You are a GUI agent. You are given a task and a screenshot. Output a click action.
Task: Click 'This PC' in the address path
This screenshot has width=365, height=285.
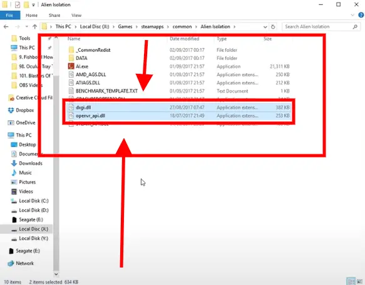[x=63, y=26]
